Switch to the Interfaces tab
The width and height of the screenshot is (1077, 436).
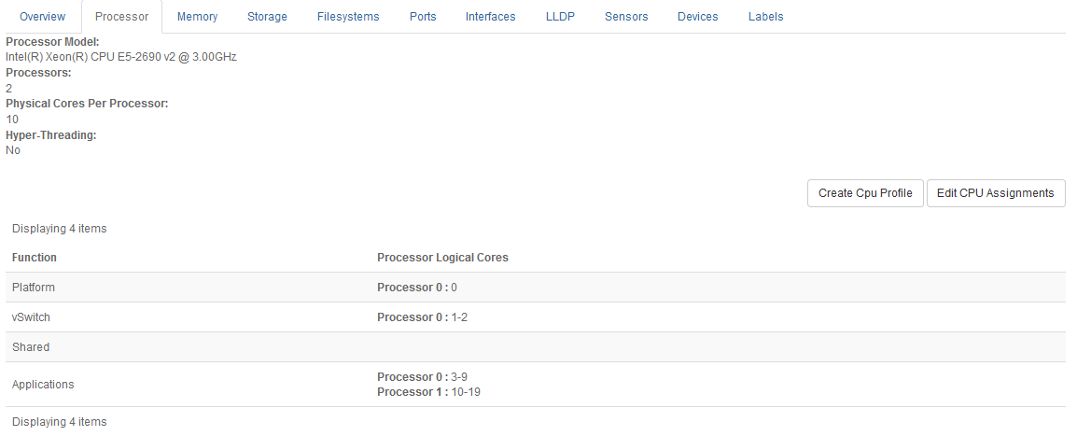[490, 17]
